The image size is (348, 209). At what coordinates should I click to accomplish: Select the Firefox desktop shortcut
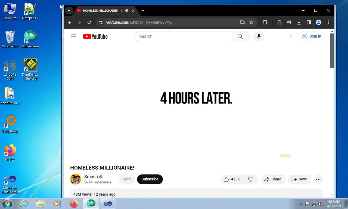(x=10, y=153)
